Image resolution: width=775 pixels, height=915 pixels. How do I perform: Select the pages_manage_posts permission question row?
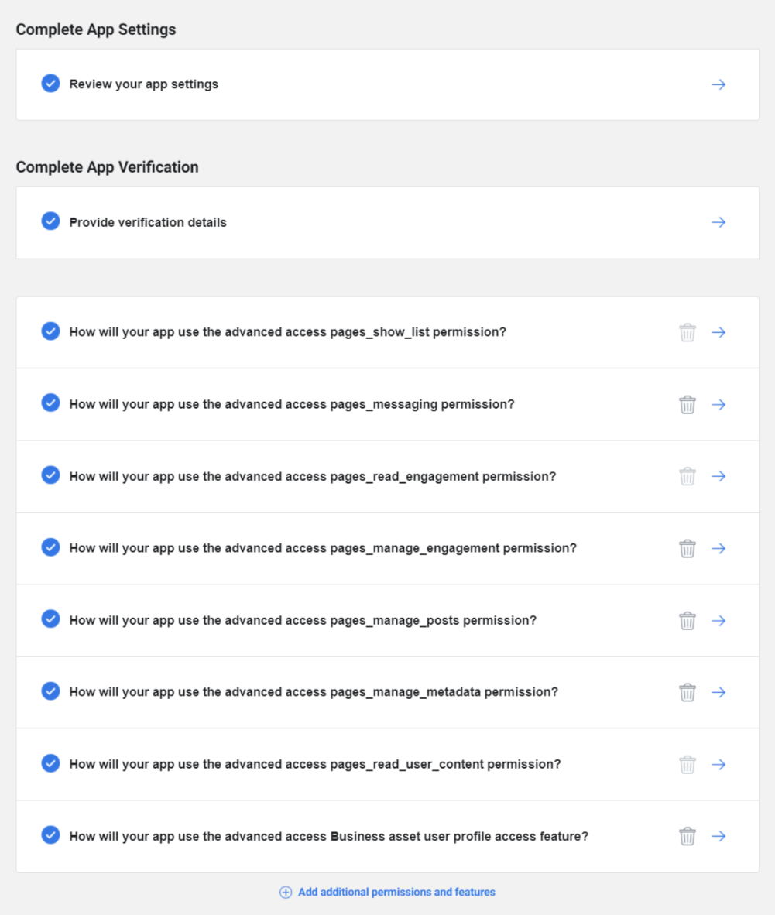pos(303,620)
